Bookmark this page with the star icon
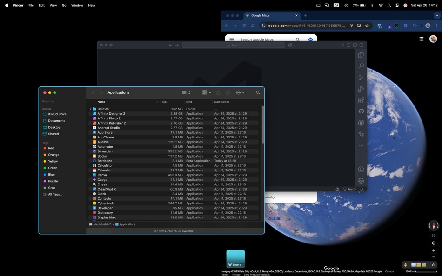Viewport: 442px width, 276px height. pyautogui.click(x=367, y=26)
